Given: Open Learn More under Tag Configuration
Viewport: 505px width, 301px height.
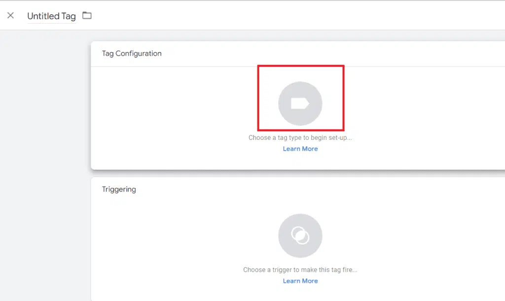Looking at the screenshot, I should (x=300, y=149).
